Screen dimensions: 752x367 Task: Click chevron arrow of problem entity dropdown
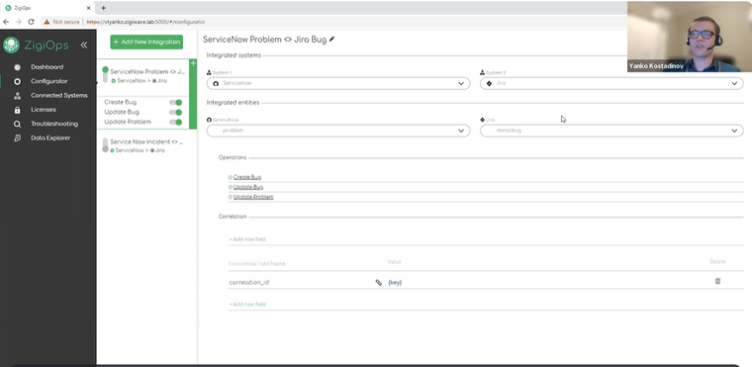[x=461, y=131]
